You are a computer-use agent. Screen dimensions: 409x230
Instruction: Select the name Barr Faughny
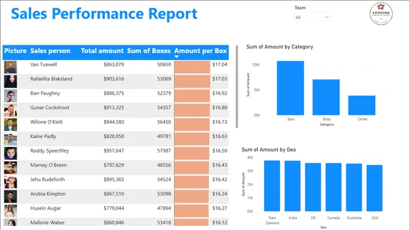tap(45, 93)
